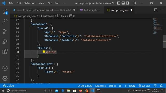Click the "database/factories/" string
This screenshot has width=166, height=93.
point(101,36)
